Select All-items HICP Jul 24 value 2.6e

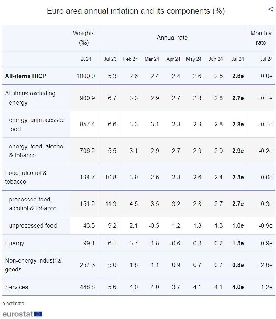(x=238, y=76)
